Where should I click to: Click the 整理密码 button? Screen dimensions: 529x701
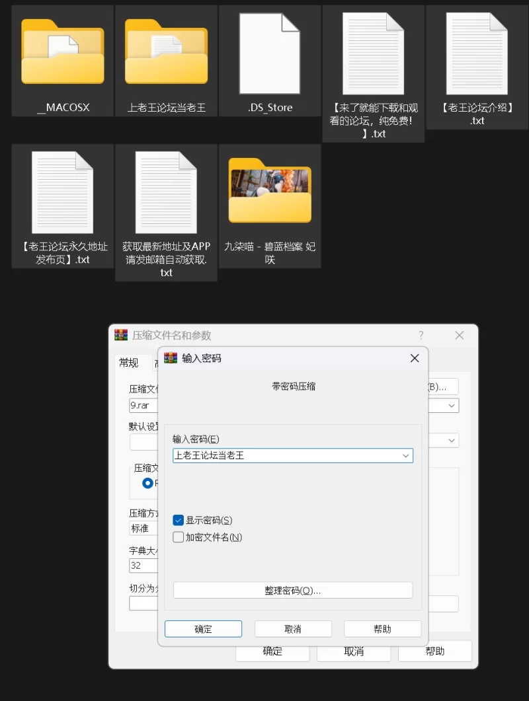click(293, 591)
